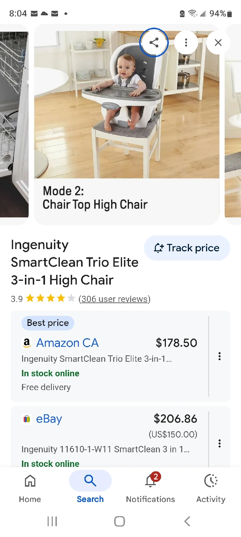Tap the share icon on product image

(154, 43)
